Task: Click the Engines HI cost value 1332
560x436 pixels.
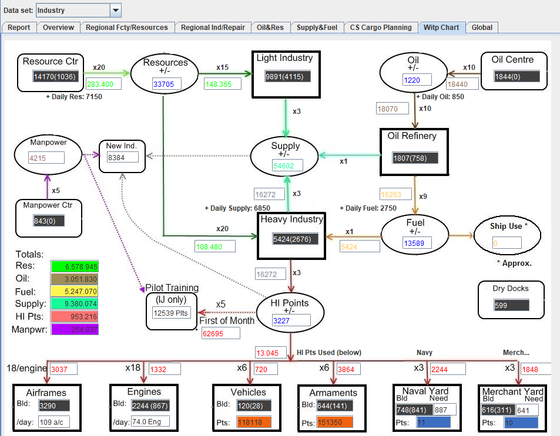Action: (x=165, y=369)
